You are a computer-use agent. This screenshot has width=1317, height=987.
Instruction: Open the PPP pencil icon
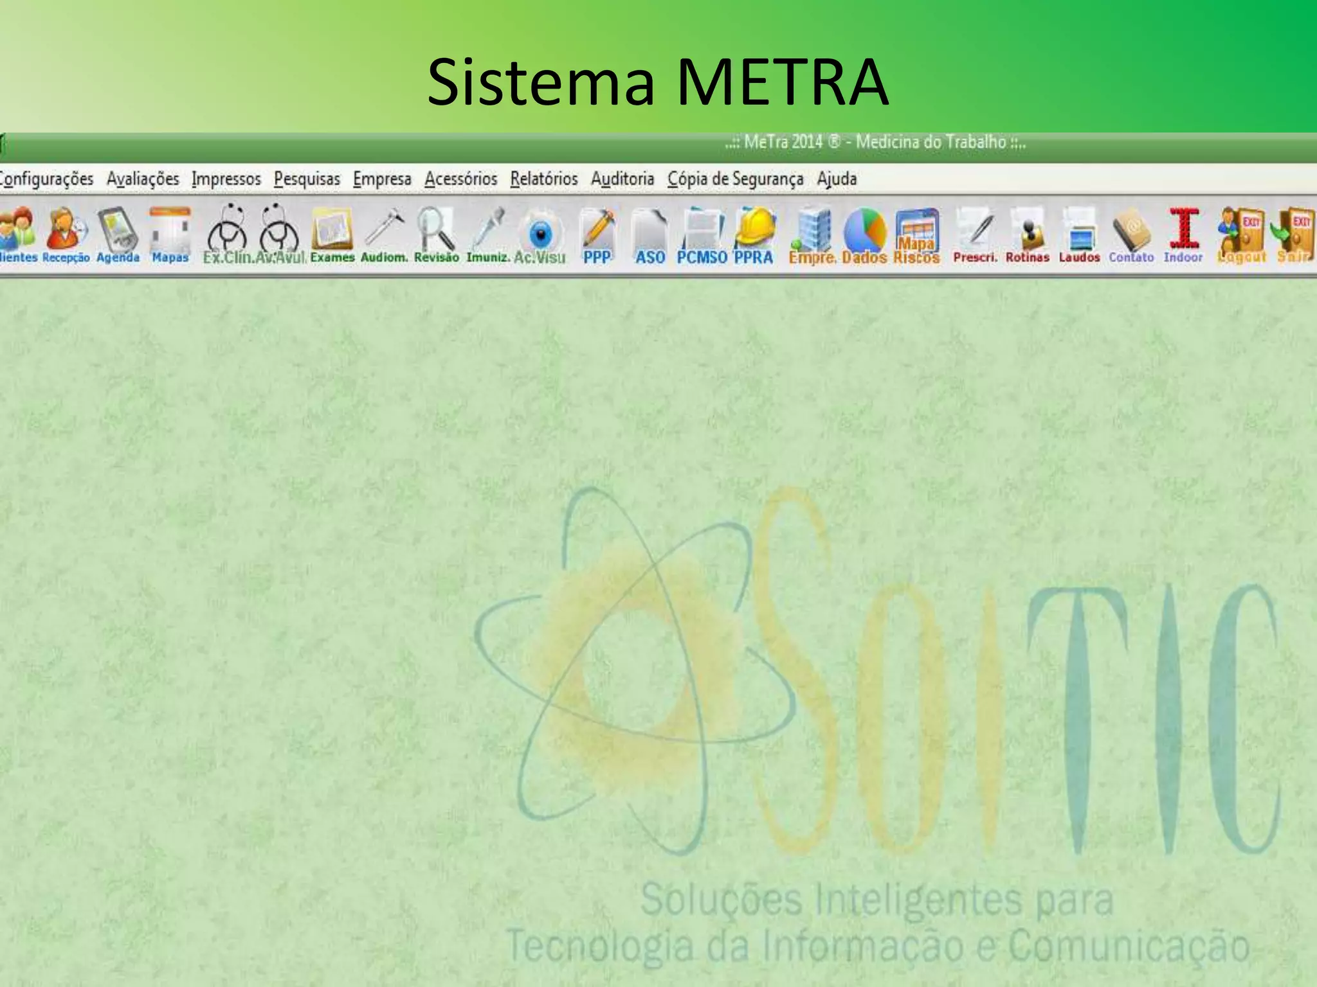[597, 235]
